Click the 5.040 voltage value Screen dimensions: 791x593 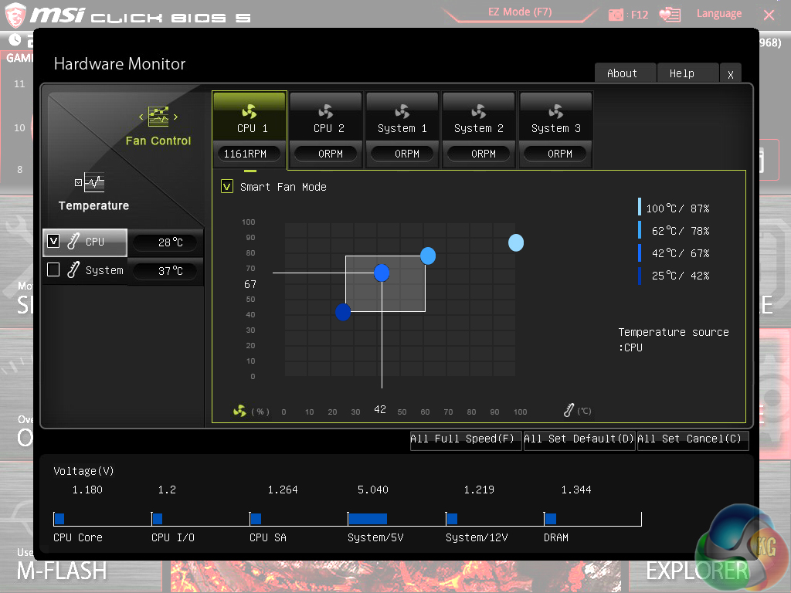coord(373,490)
